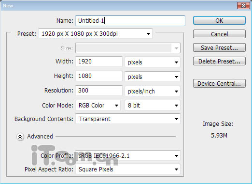Viewport: 252px width, 184px height.
Task: Open the Pixel Aspect Ratio dropdown
Action: (128, 169)
